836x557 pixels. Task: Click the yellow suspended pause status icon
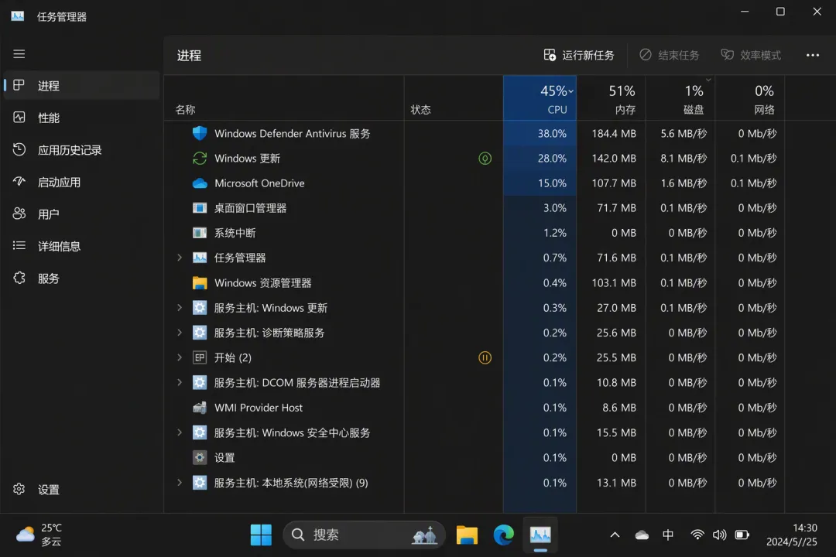tap(485, 357)
